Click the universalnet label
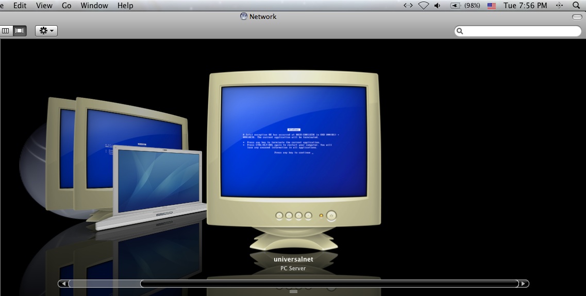This screenshot has height=296, width=586. tap(293, 259)
